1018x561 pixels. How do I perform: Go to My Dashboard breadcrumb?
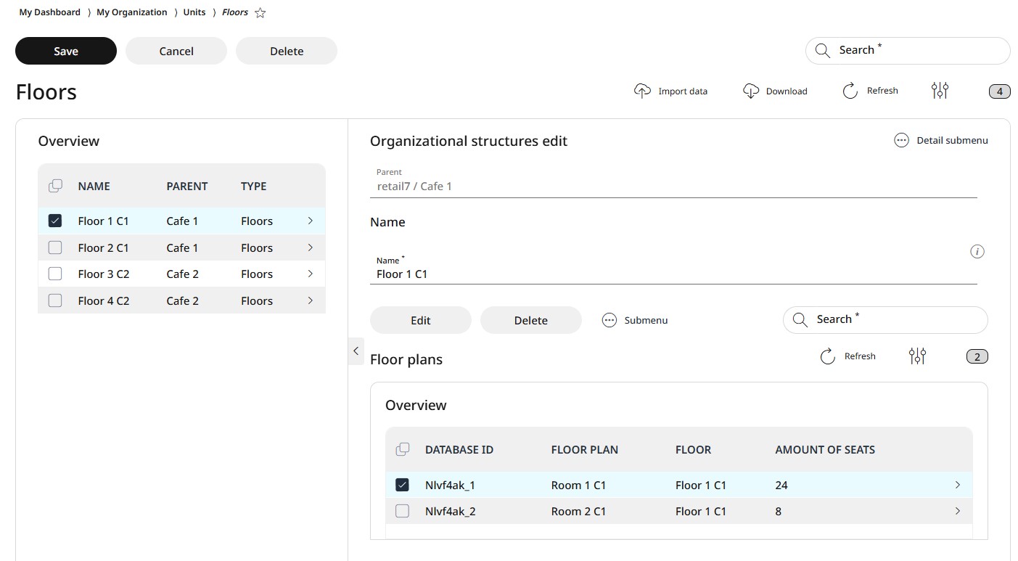pyautogui.click(x=50, y=12)
